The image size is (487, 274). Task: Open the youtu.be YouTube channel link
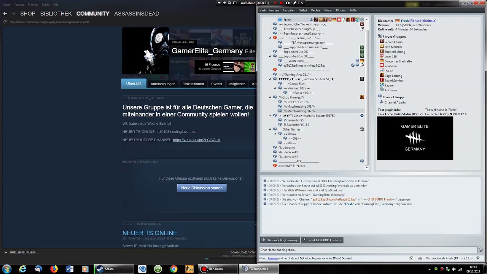point(197,140)
